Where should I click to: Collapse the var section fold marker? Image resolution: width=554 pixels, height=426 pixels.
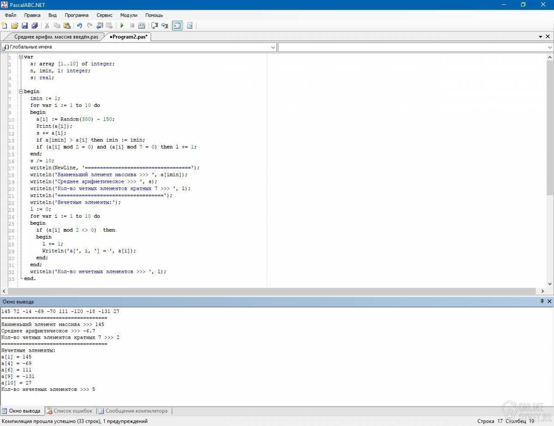tap(21, 57)
